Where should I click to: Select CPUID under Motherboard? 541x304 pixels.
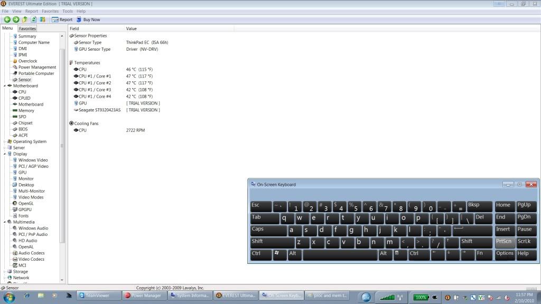24,98
